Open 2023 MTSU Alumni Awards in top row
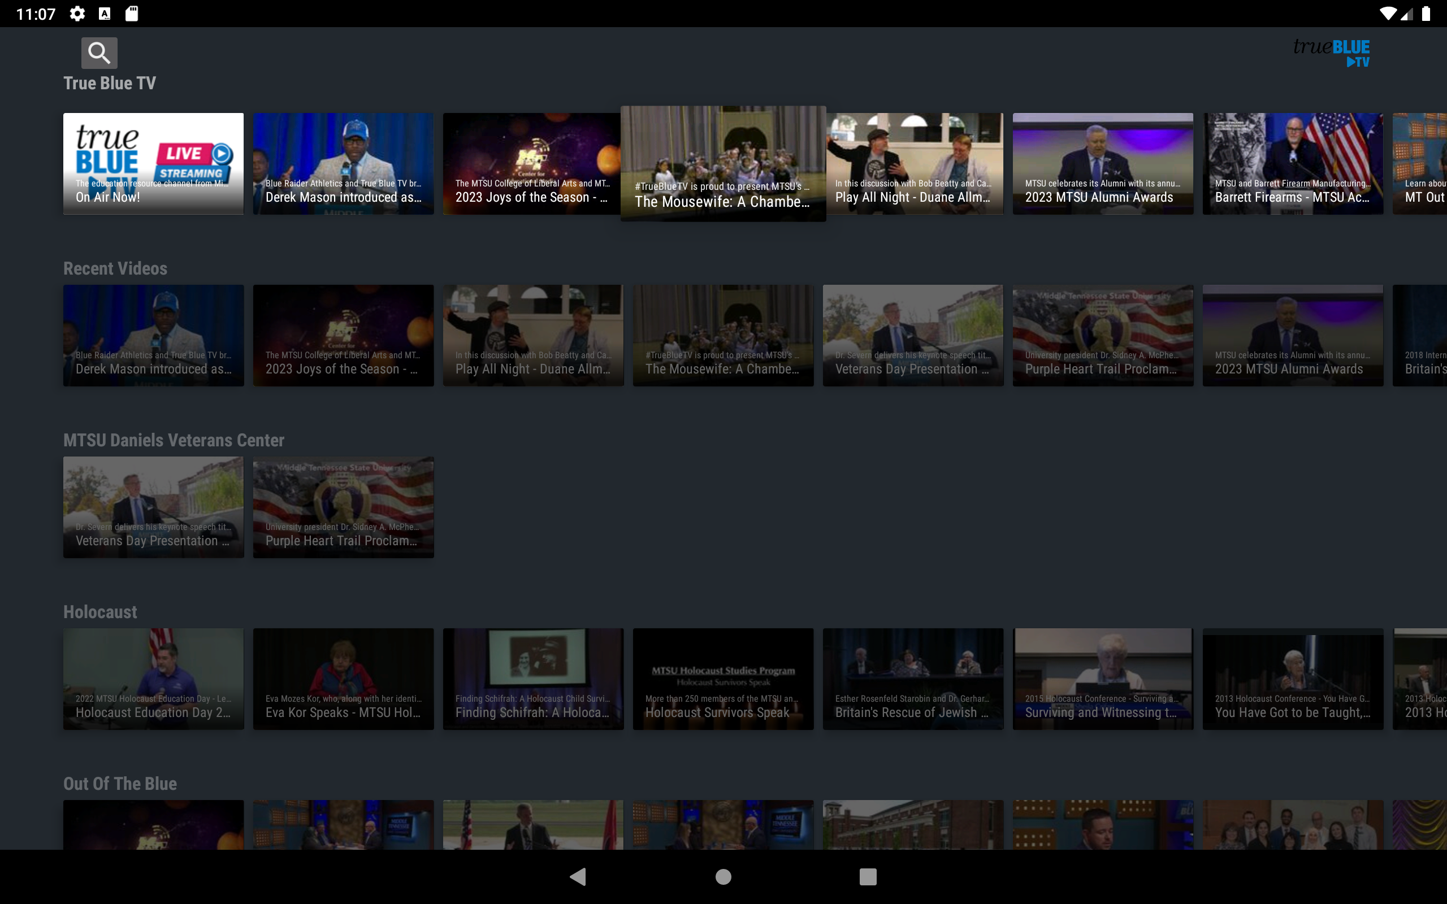 tap(1103, 163)
